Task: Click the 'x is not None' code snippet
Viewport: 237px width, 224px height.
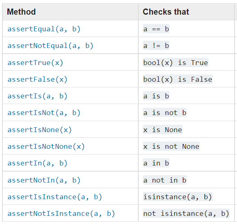Action: click(x=171, y=146)
